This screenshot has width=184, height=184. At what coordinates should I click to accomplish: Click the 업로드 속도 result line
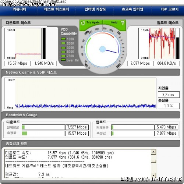[x=59, y=157]
